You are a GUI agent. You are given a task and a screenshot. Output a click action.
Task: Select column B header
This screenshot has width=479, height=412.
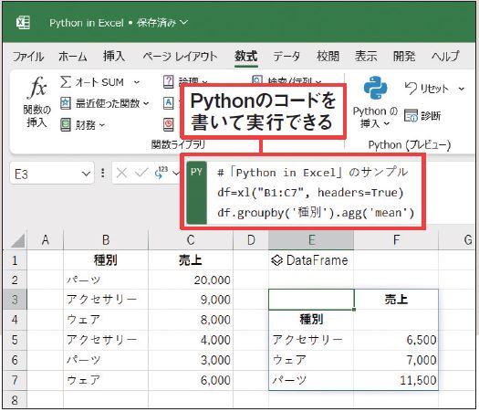pos(106,240)
